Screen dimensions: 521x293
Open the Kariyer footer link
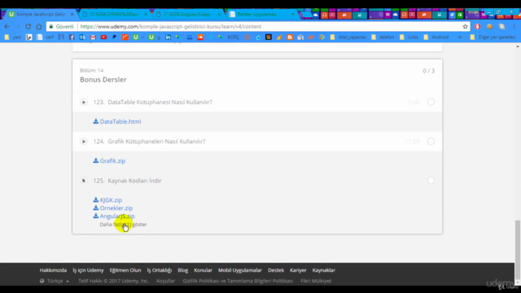(298, 270)
